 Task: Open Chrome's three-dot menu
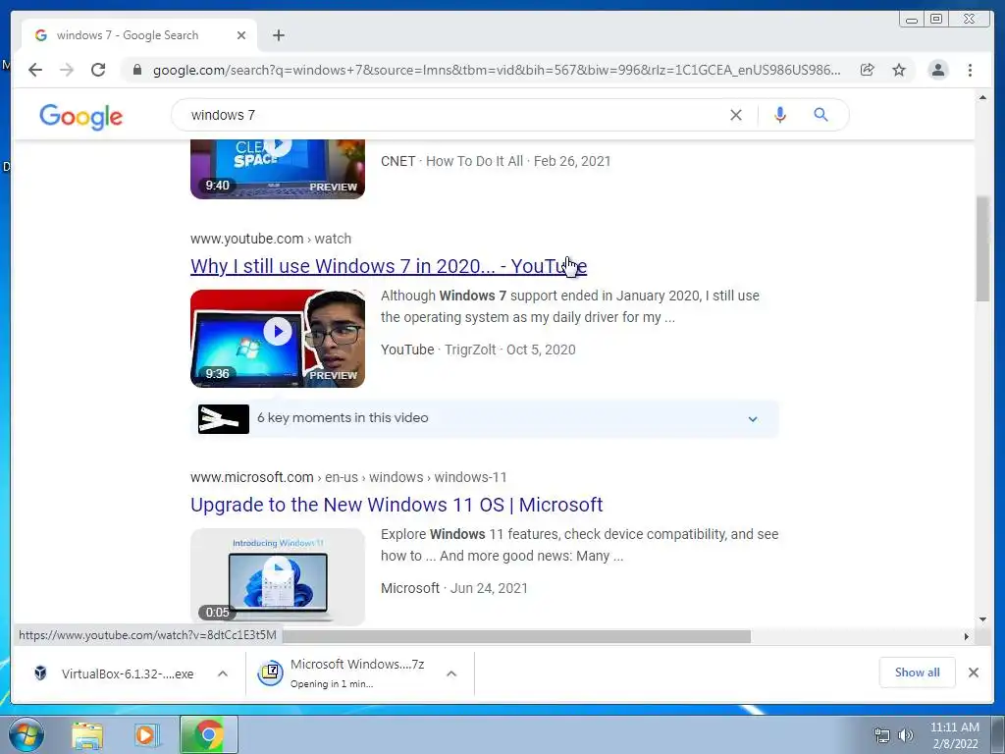[970, 70]
